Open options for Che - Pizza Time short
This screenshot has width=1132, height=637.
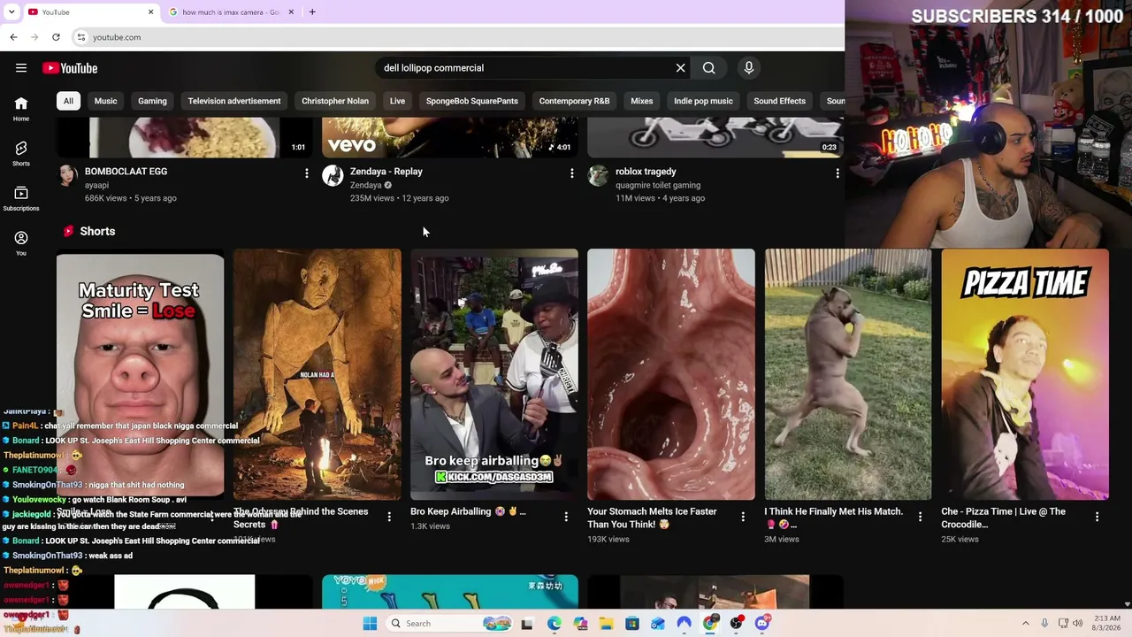pos(1097,517)
